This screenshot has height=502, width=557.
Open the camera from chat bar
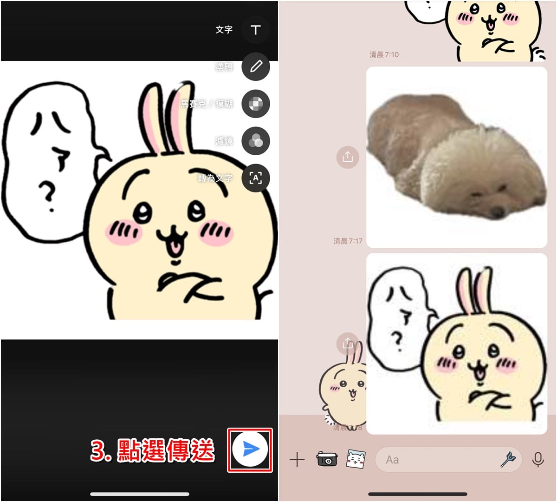coord(327,459)
